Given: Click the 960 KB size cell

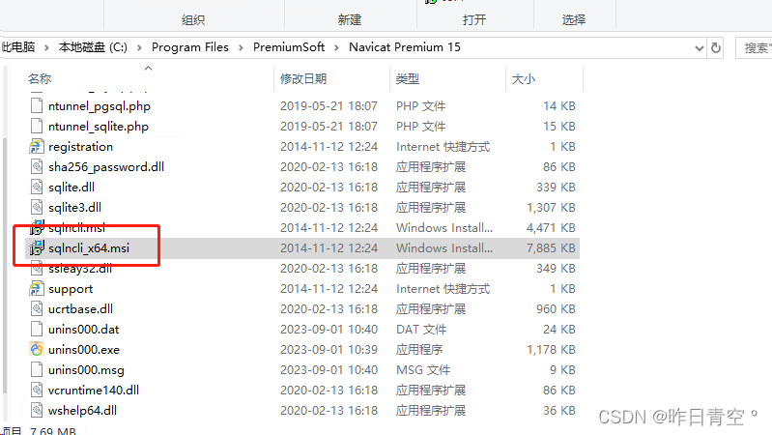Looking at the screenshot, I should pyautogui.click(x=556, y=309).
